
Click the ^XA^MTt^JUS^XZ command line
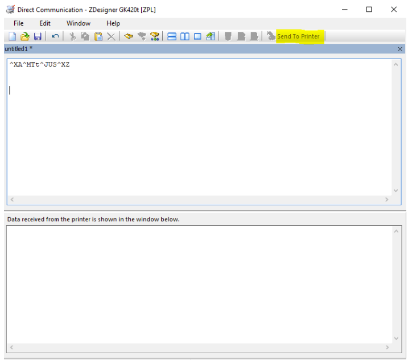pyautogui.click(x=40, y=64)
